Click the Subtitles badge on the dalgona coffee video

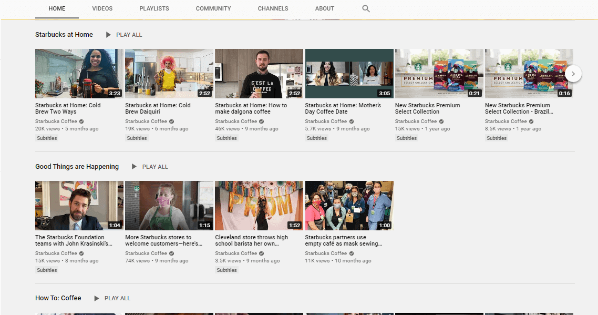(226, 138)
